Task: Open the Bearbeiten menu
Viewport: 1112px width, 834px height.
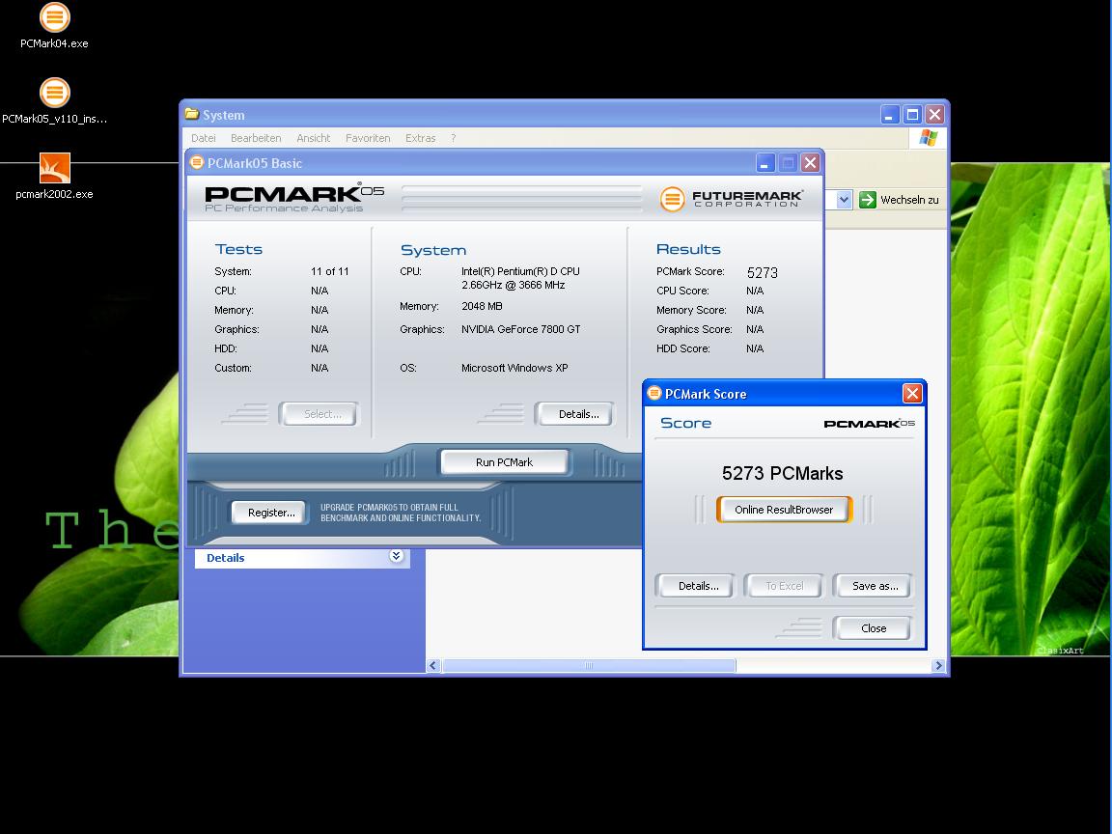Action: click(x=255, y=138)
